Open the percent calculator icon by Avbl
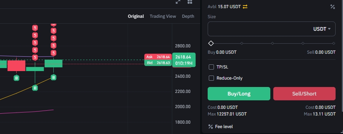Viewport: 343px width, 134px height. [x=333, y=7]
